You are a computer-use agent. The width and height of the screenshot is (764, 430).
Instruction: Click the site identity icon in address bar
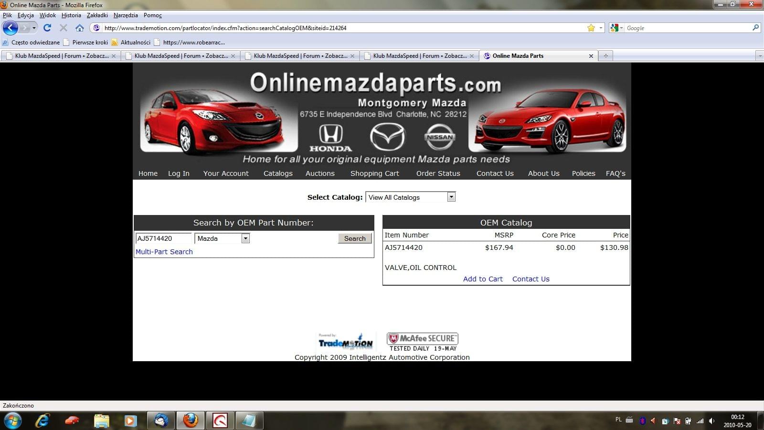pos(96,28)
